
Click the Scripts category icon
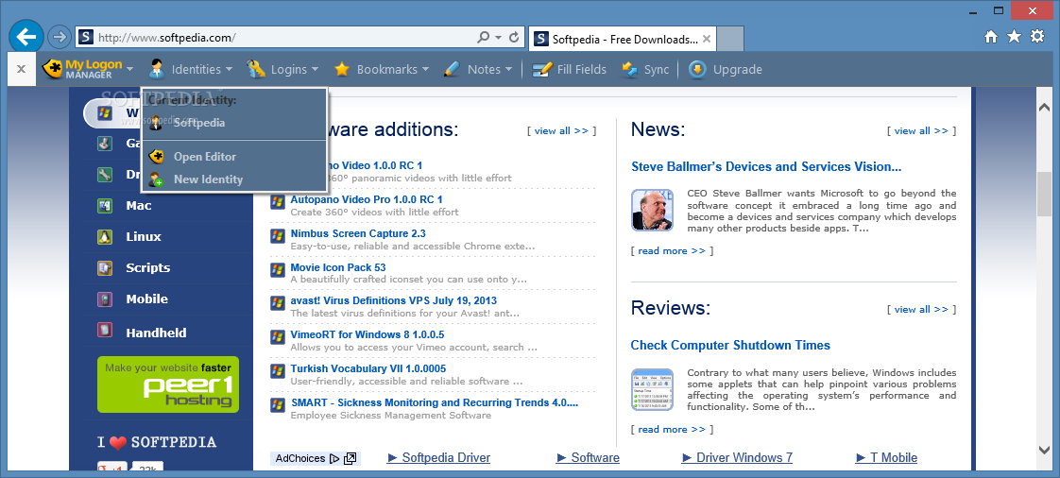tap(104, 267)
